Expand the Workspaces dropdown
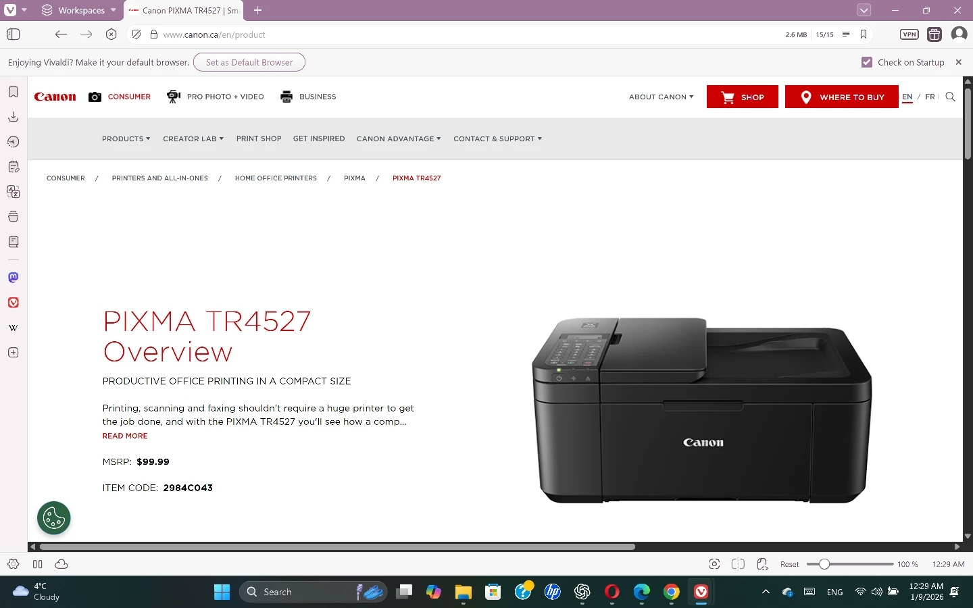Image resolution: width=973 pixels, height=608 pixels. click(79, 10)
